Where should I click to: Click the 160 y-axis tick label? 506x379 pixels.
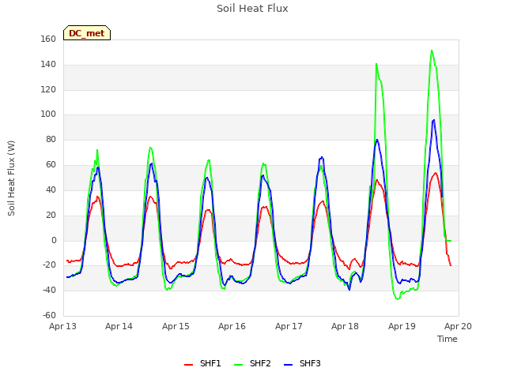(48, 39)
